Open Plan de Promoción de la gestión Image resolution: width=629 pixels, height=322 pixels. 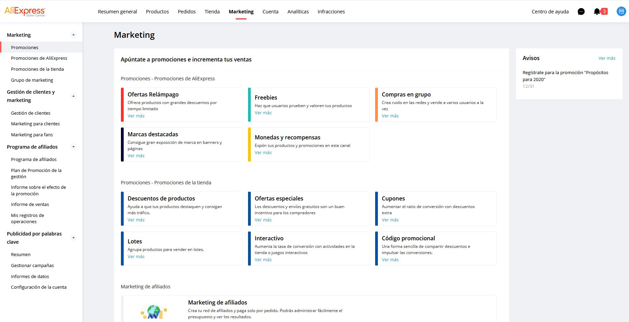36,173
